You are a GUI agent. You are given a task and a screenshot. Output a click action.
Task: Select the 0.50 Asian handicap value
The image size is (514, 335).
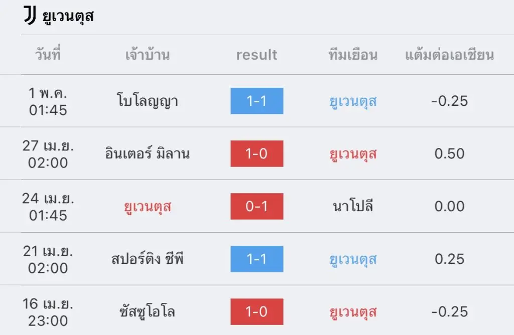click(x=449, y=153)
